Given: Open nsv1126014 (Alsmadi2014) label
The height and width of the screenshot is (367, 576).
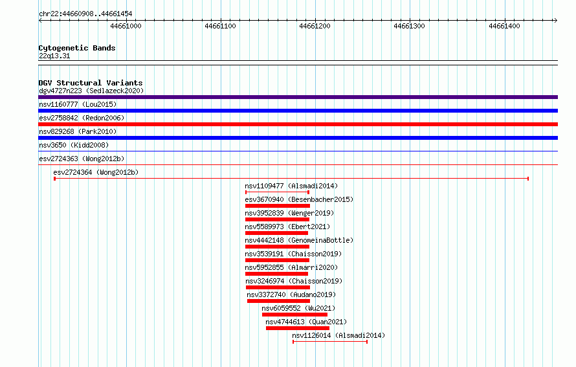Looking at the screenshot, I should 338,335.
